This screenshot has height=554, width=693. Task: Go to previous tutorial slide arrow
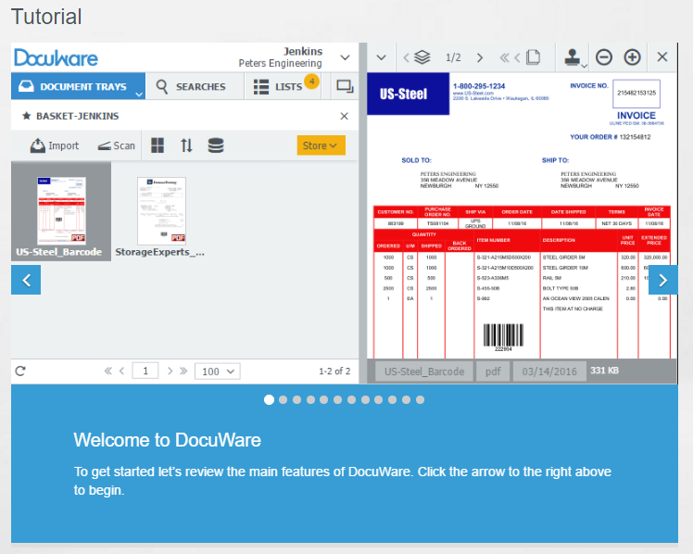click(26, 280)
